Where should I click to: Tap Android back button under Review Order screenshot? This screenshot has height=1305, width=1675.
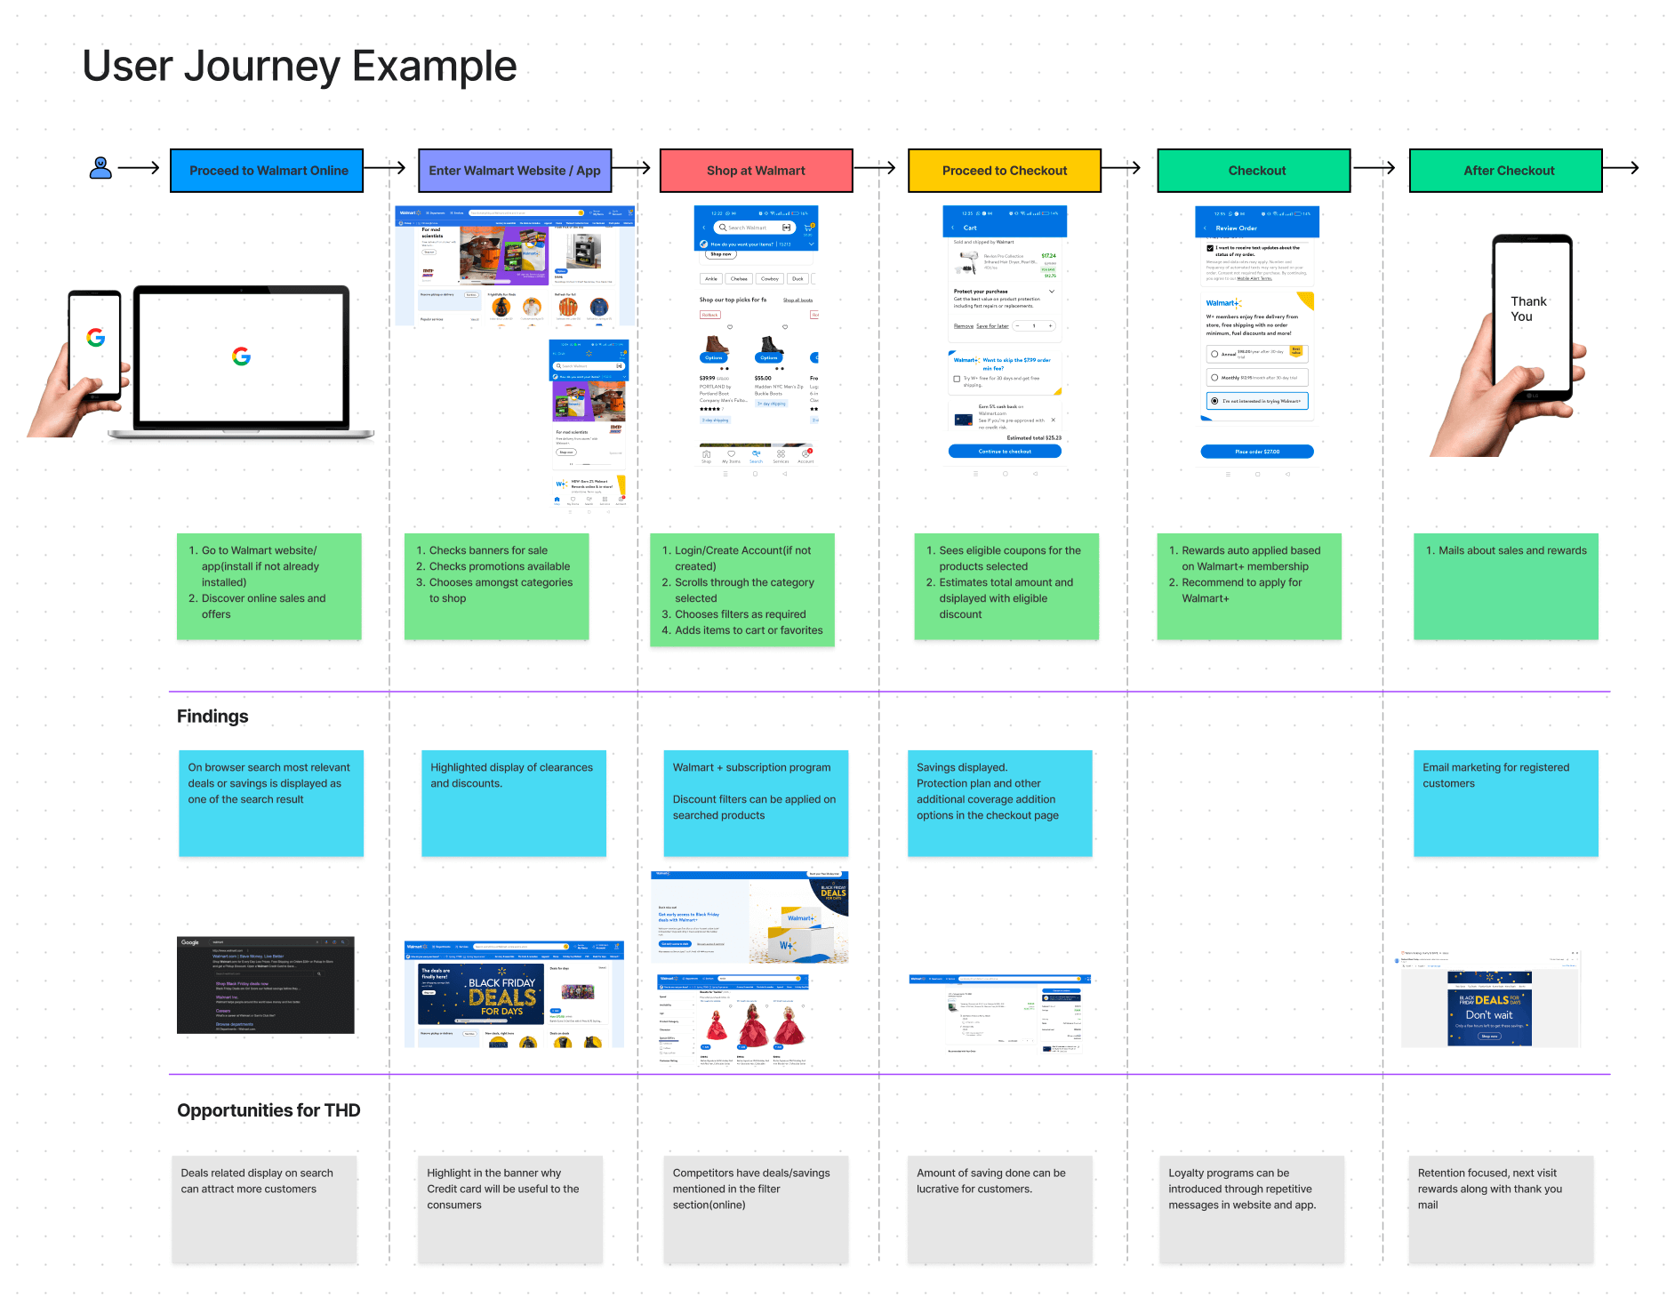tap(1287, 474)
